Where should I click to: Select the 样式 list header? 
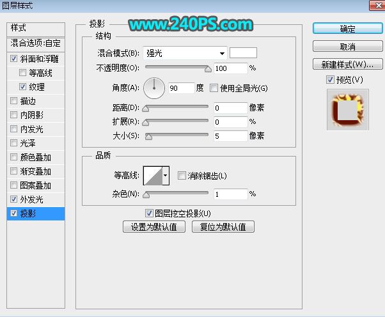click(x=36, y=29)
